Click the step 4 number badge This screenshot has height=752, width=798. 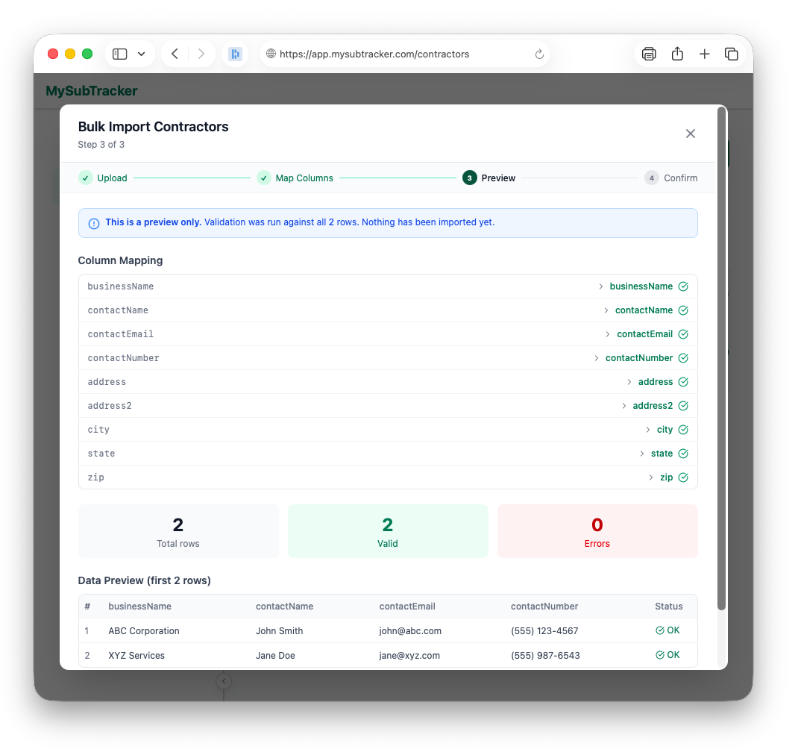coord(651,178)
